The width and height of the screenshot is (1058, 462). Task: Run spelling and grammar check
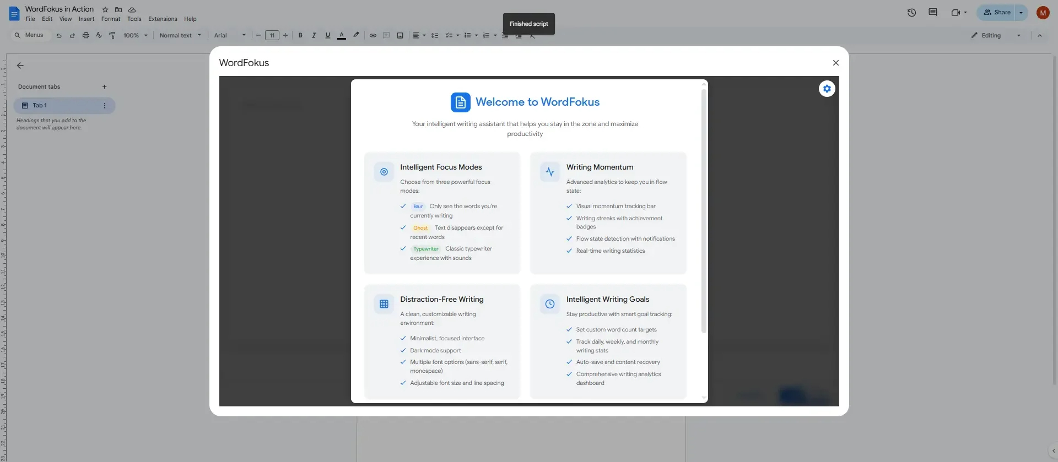pos(99,35)
